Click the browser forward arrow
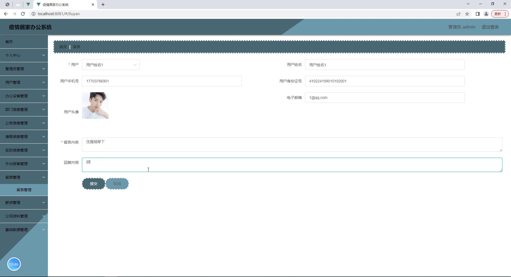The height and width of the screenshot is (277, 511). coord(14,14)
